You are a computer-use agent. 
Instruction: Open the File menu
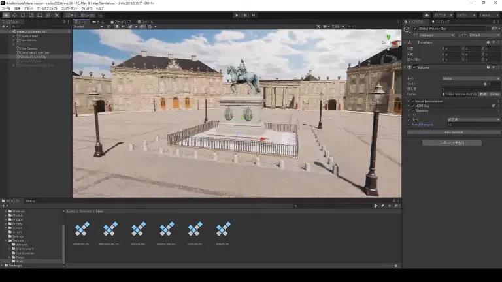coord(6,8)
